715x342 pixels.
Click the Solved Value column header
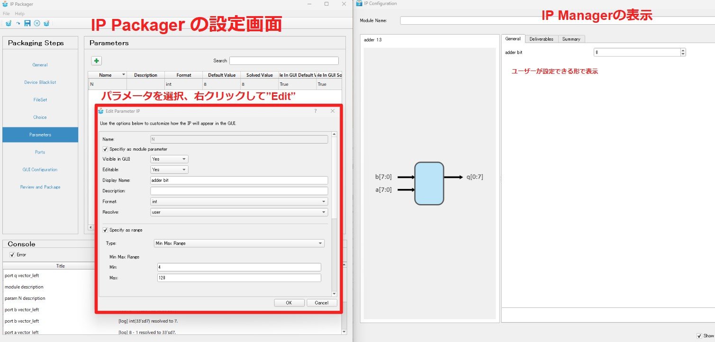click(260, 75)
